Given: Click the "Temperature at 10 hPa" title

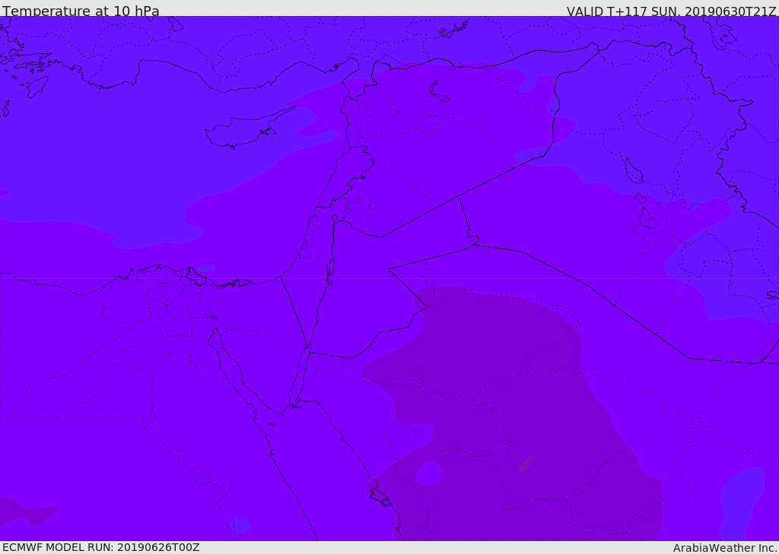Looking at the screenshot, I should [x=81, y=11].
